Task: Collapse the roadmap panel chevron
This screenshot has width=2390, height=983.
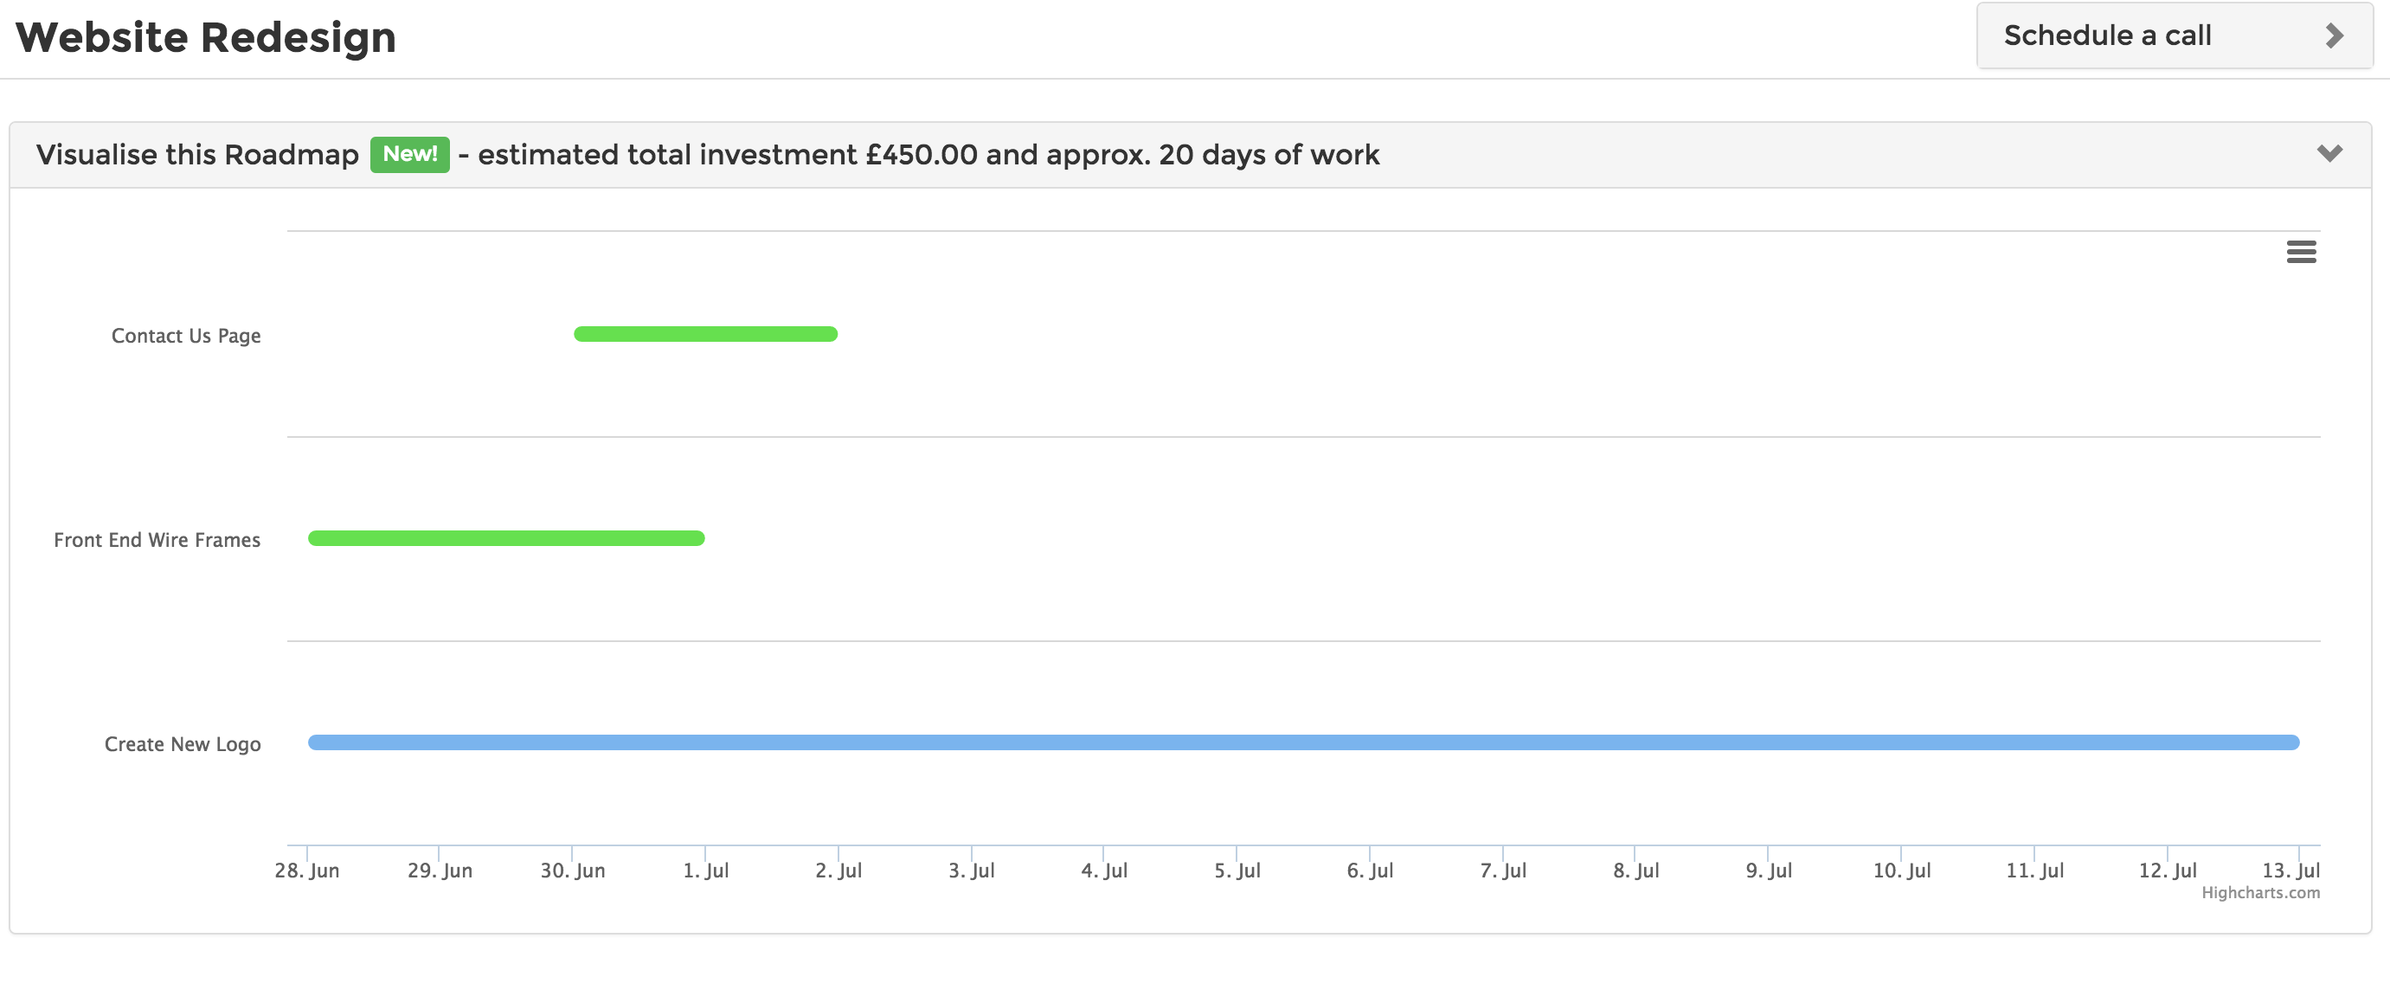Action: click(2329, 153)
